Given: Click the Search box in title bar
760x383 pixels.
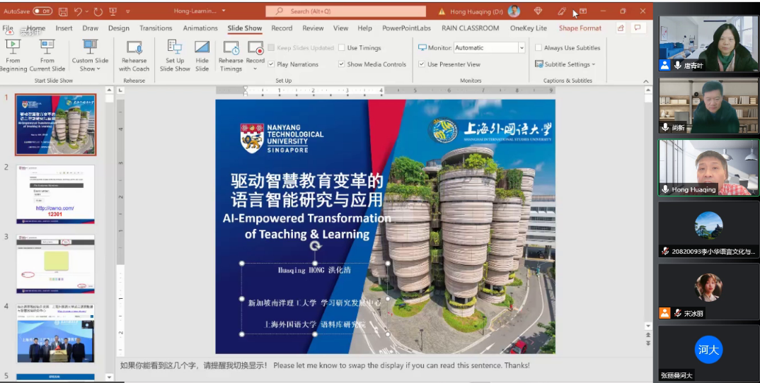Looking at the screenshot, I should (346, 11).
